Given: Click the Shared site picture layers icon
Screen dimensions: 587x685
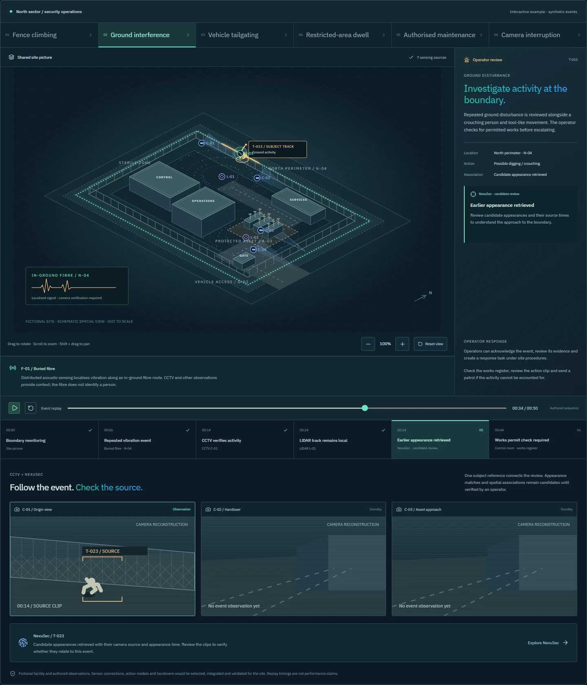Looking at the screenshot, I should coord(11,58).
